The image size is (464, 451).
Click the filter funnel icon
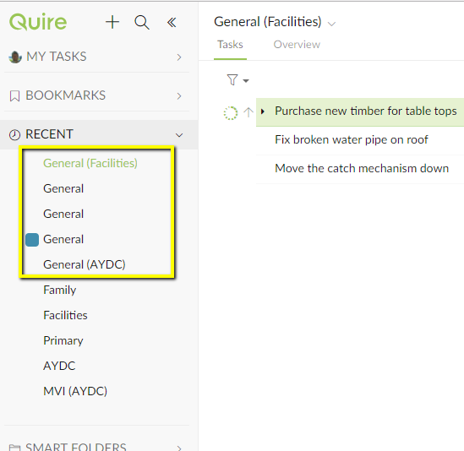pyautogui.click(x=232, y=80)
